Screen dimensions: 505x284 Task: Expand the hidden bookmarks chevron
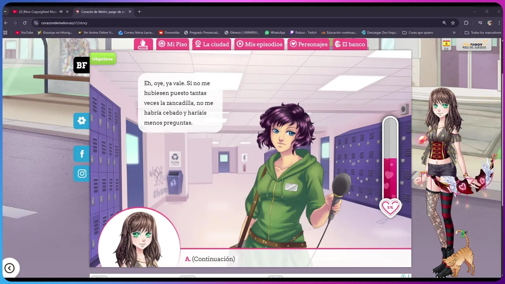click(x=454, y=33)
